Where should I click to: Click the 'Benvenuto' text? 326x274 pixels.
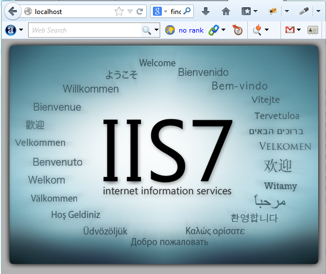coord(57,162)
